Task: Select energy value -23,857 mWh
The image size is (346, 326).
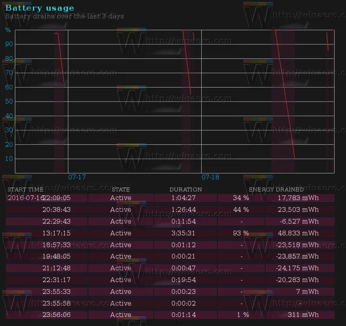Action: click(297, 256)
